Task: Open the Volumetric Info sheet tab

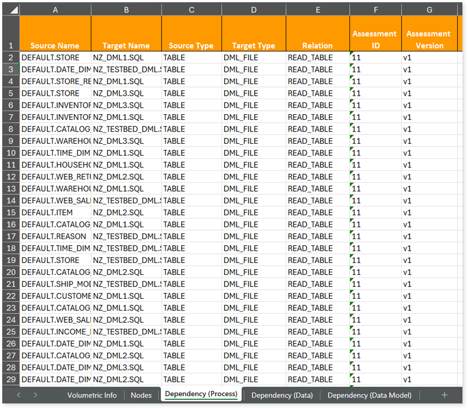Action: click(x=92, y=395)
